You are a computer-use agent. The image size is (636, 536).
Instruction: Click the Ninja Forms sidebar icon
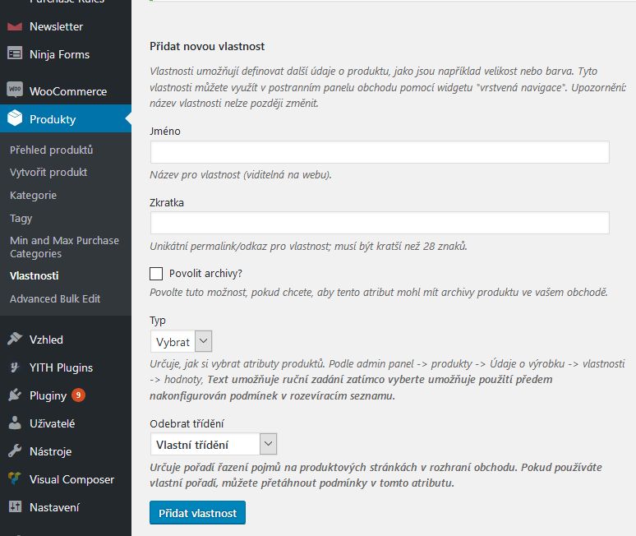tap(15, 54)
